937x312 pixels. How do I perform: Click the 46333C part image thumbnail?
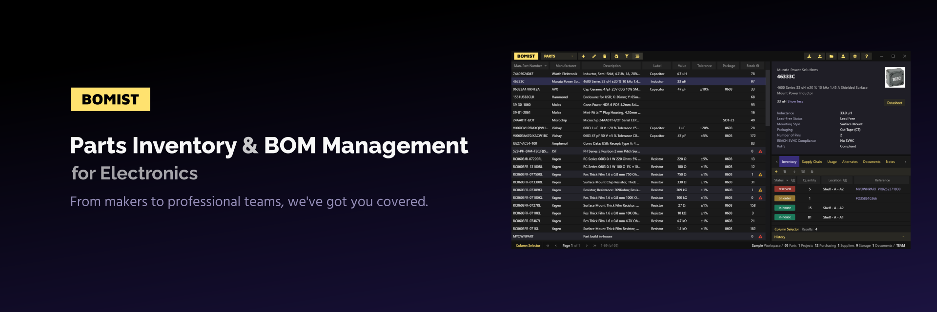click(x=895, y=78)
